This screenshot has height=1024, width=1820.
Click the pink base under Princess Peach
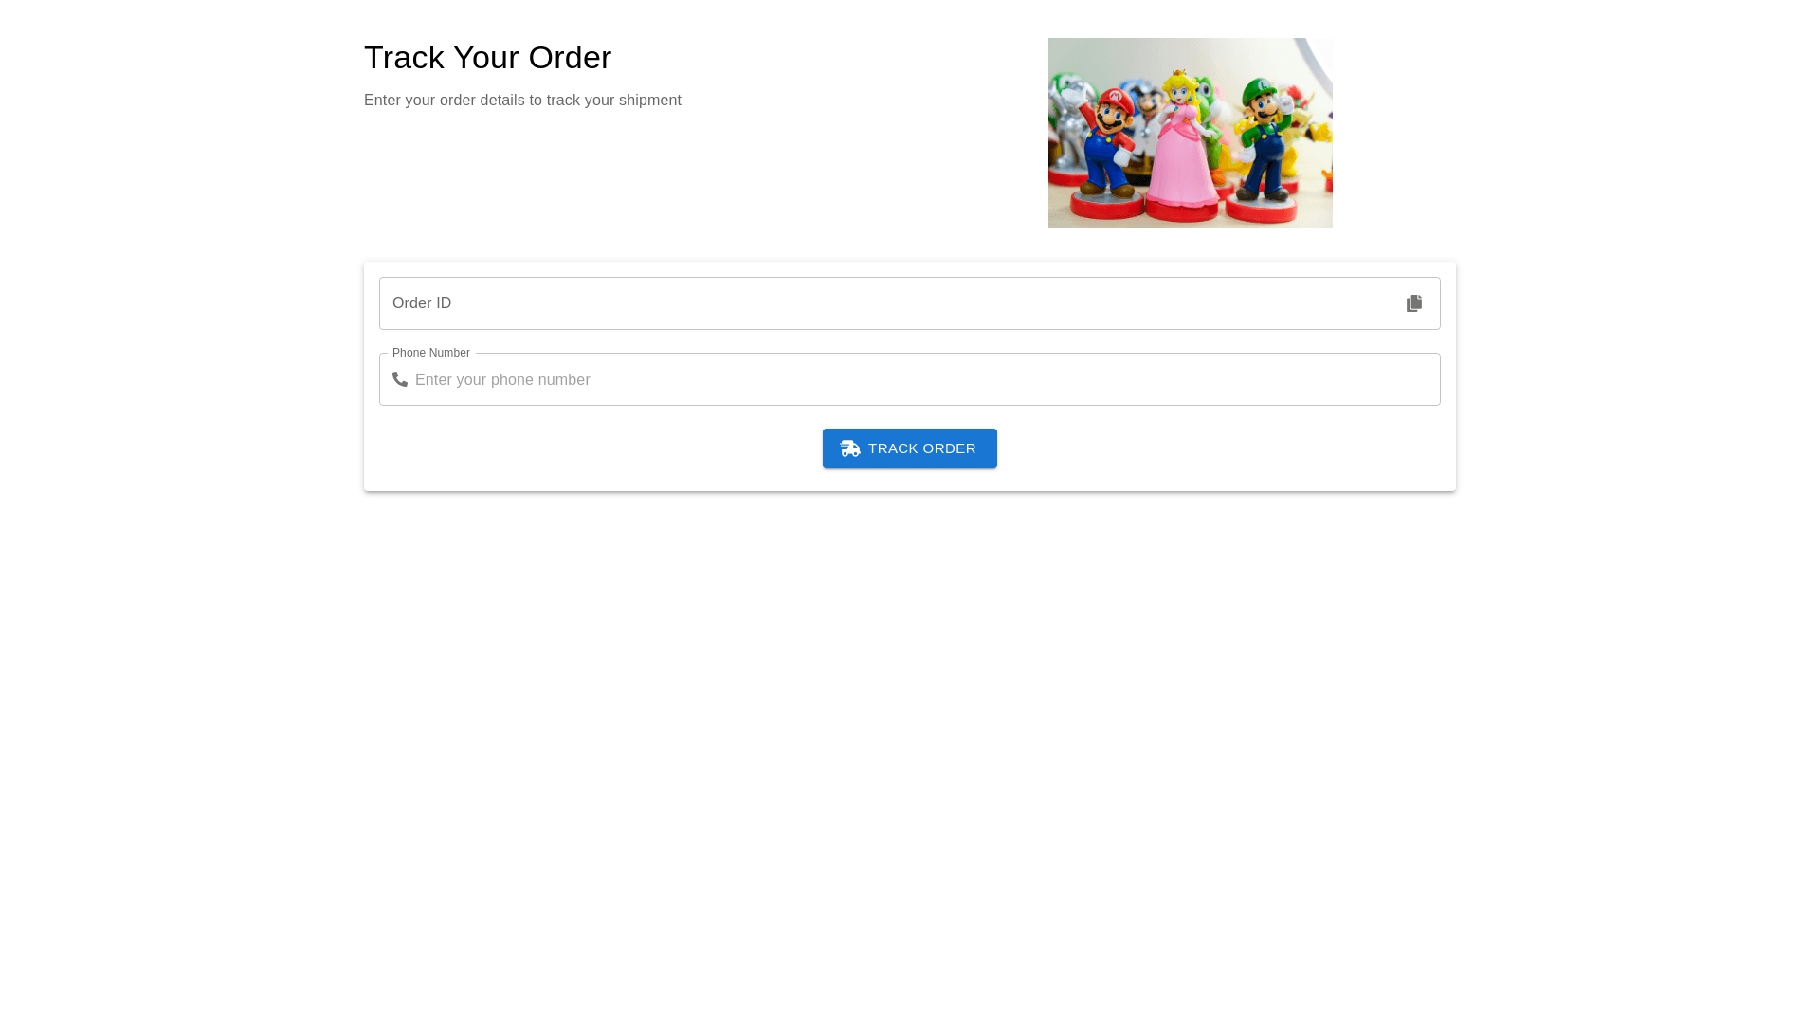pyautogui.click(x=1183, y=212)
